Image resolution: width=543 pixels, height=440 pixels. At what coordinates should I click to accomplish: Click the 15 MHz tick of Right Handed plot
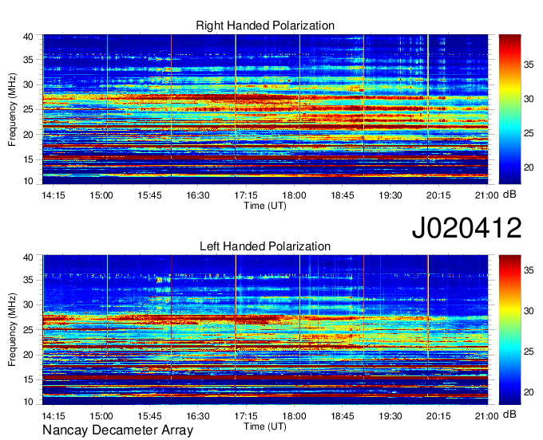(28, 159)
